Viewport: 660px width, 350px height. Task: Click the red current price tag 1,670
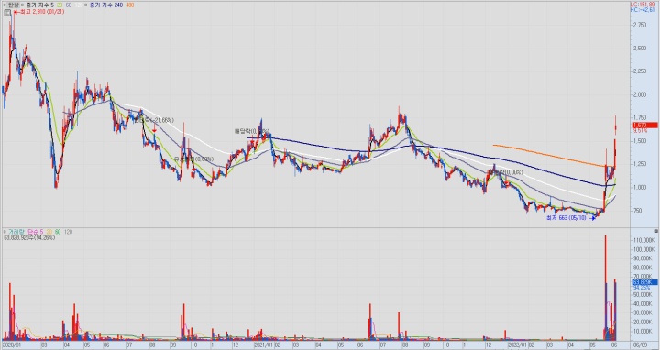[644, 126]
